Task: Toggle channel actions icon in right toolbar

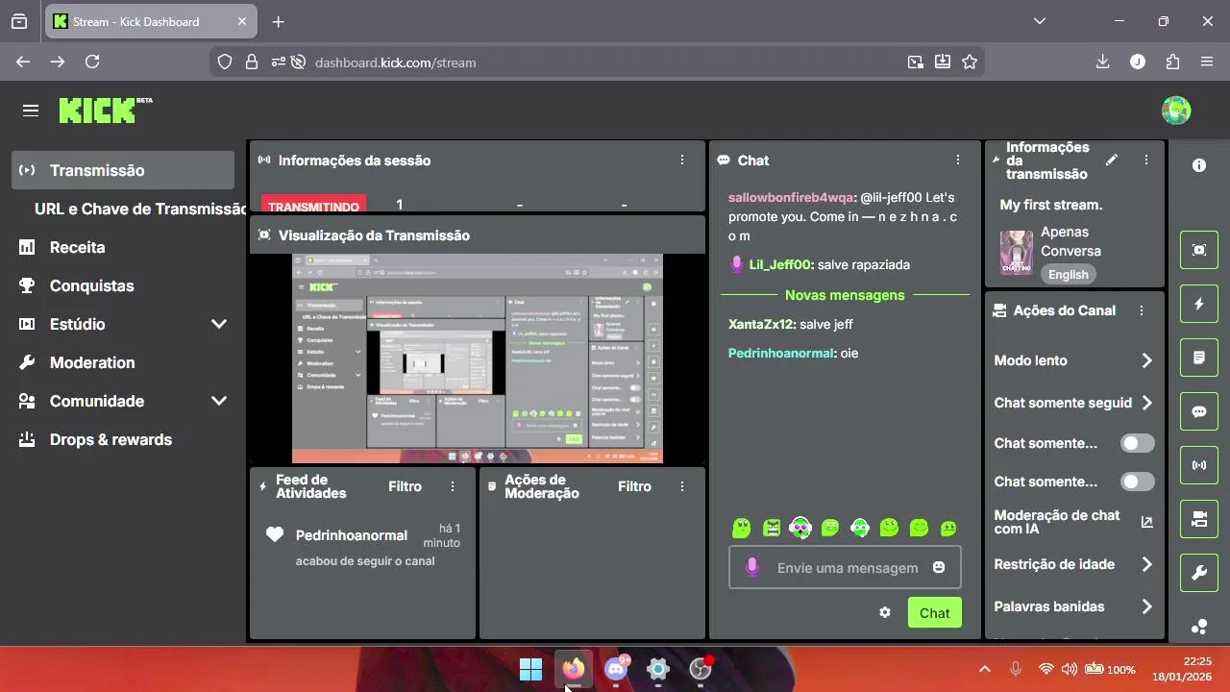Action: [x=1199, y=519]
